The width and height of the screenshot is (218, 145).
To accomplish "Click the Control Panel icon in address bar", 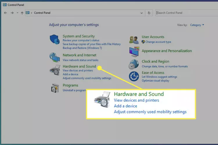I will pyautogui.click(x=28, y=13).
